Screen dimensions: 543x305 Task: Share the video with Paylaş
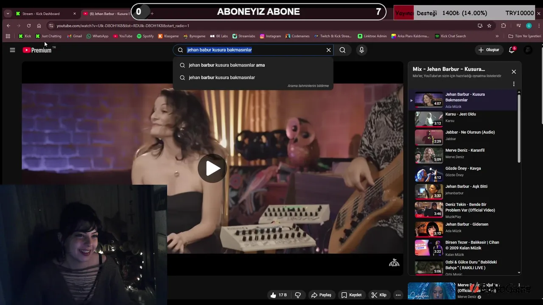[321, 295]
